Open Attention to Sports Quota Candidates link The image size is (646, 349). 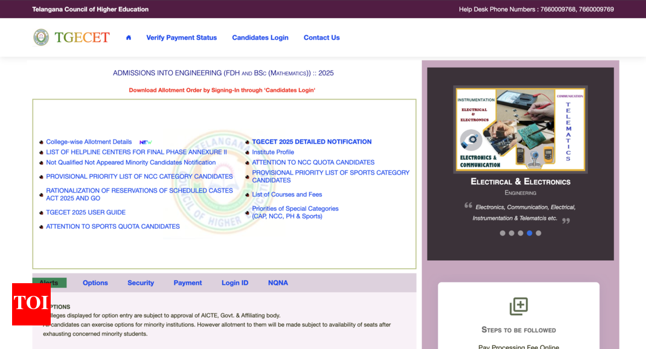(x=113, y=226)
